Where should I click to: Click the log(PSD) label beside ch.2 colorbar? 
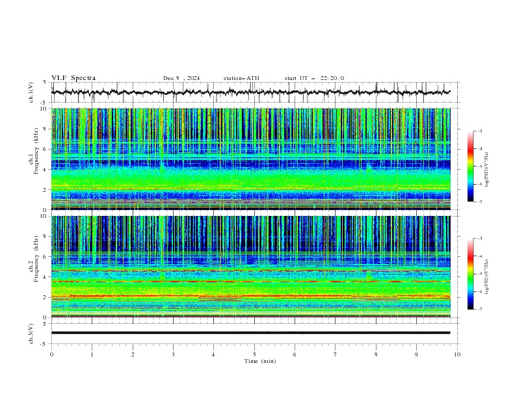point(487,277)
